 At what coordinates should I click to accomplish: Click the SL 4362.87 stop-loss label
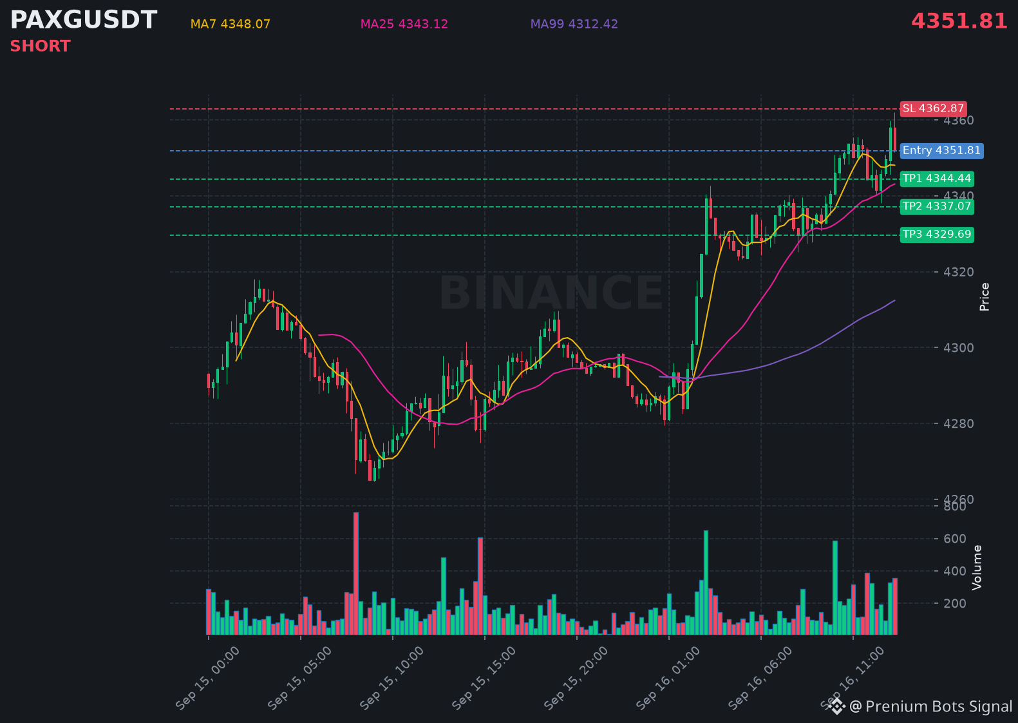(x=933, y=108)
